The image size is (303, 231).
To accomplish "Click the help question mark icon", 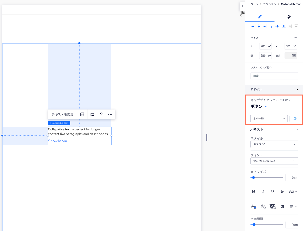I will click(x=101, y=114).
